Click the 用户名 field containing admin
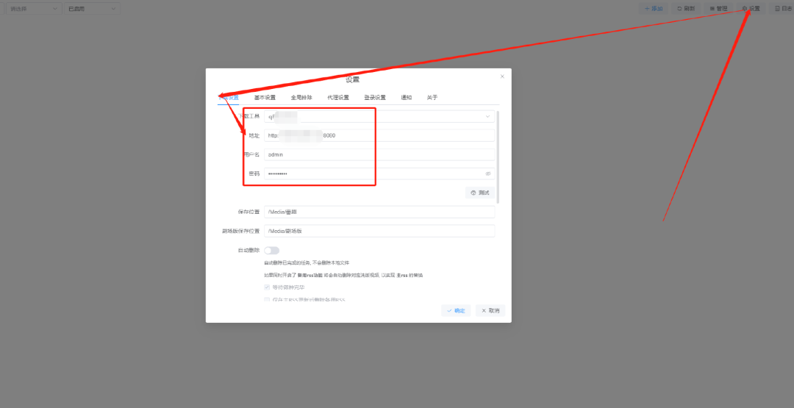The width and height of the screenshot is (794, 408). (x=379, y=154)
